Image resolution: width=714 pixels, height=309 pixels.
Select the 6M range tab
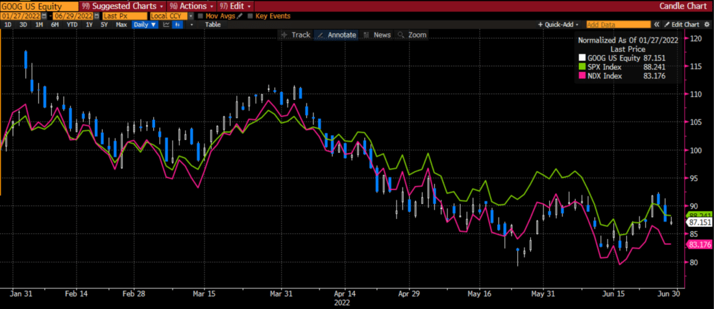pyautogui.click(x=55, y=25)
